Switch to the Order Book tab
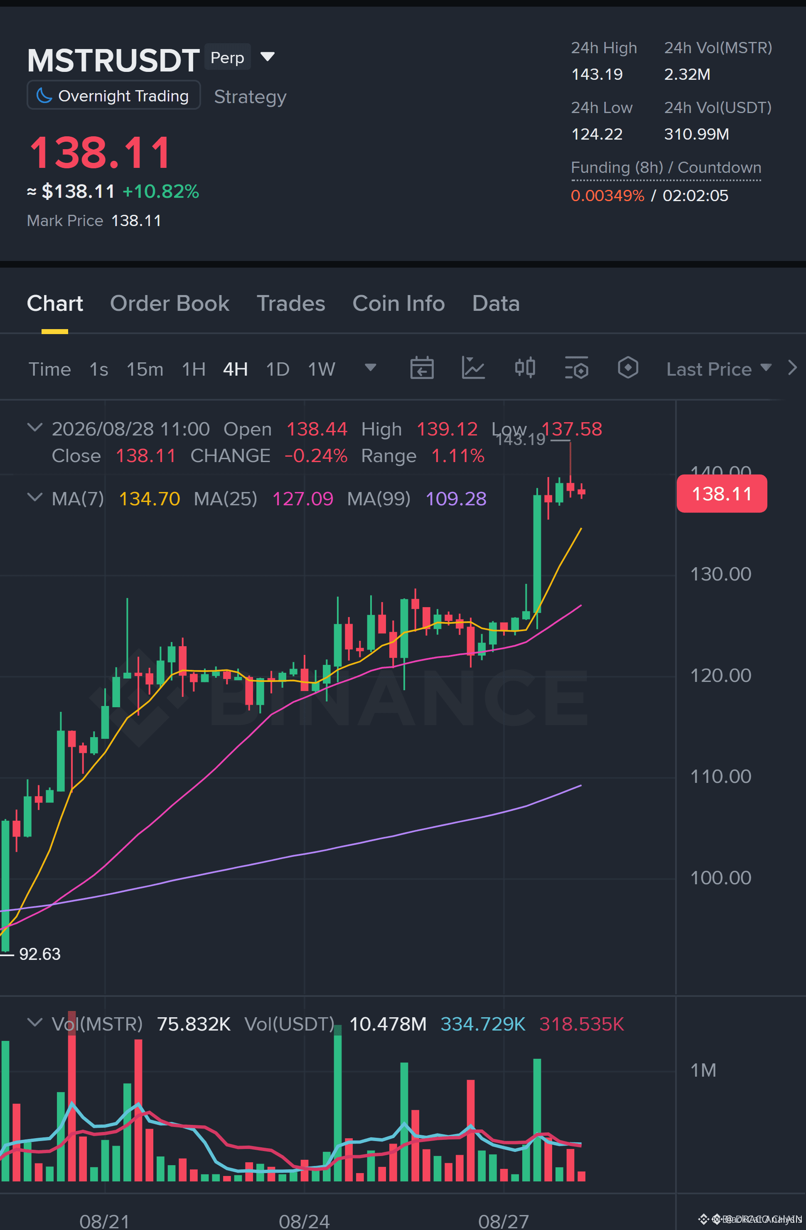This screenshot has height=1230, width=806. point(170,303)
